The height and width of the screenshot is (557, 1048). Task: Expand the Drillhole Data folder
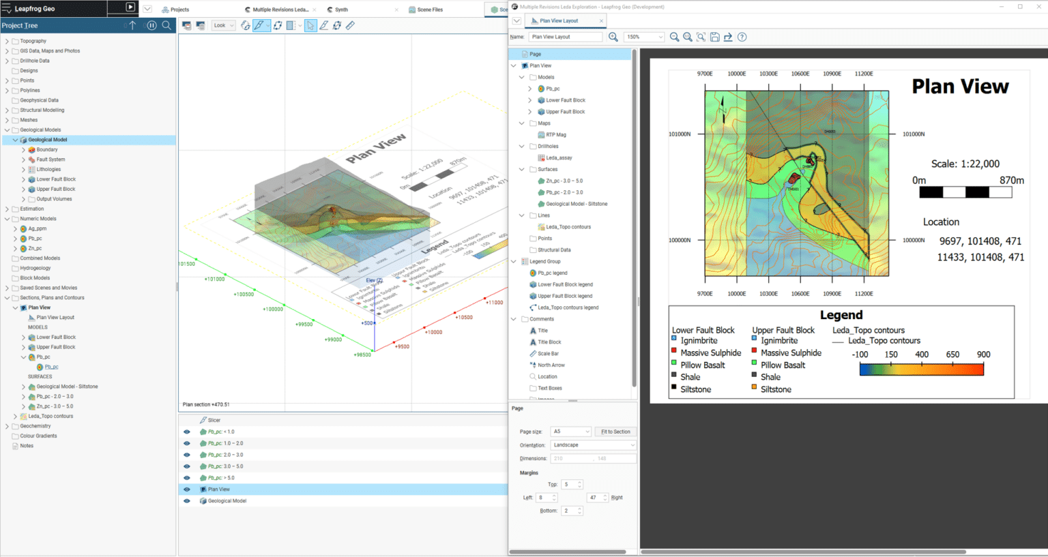pyautogui.click(x=8, y=61)
